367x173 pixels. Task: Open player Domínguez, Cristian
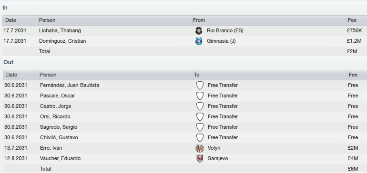pyautogui.click(x=62, y=41)
